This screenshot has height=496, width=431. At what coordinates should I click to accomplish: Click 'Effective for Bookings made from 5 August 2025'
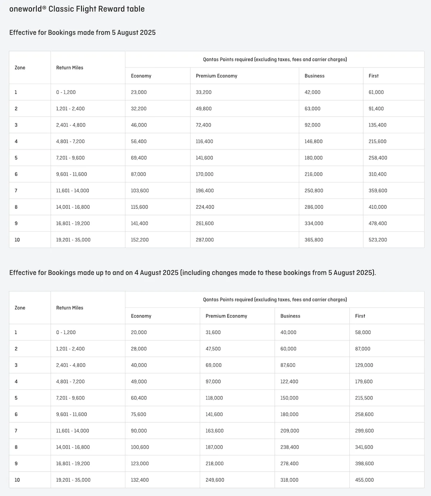tap(83, 32)
